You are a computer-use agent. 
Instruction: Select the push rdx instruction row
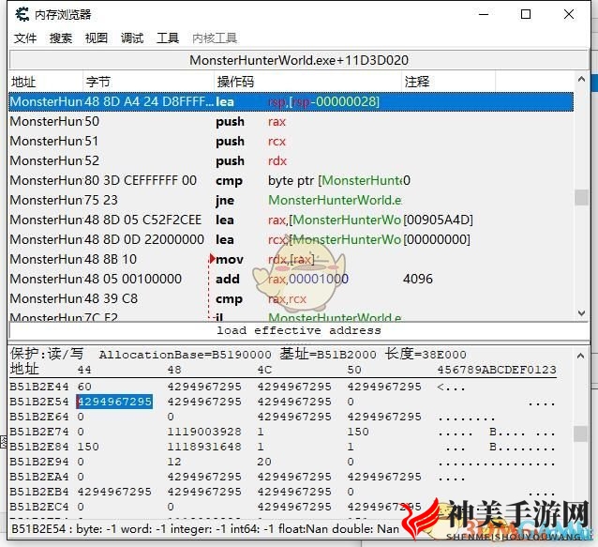291,161
